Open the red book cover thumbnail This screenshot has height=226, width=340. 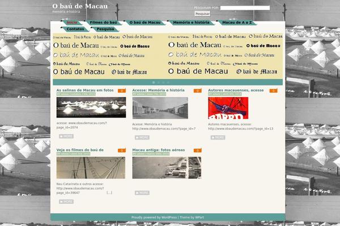click(x=228, y=108)
